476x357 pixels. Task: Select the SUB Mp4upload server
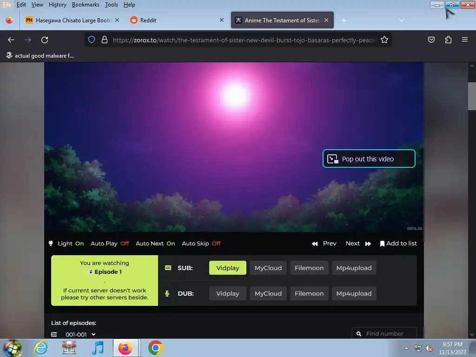click(x=354, y=268)
